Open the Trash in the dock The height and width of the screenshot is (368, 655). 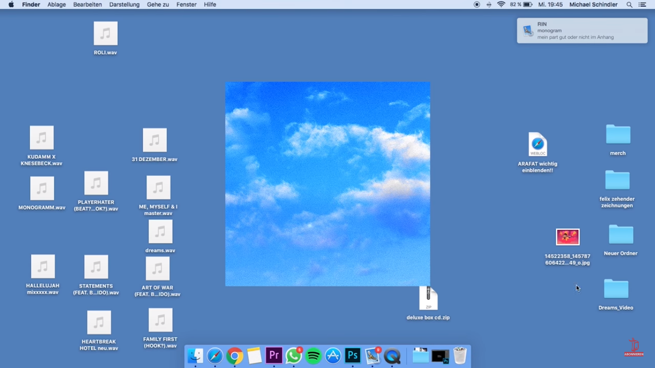tap(460, 356)
